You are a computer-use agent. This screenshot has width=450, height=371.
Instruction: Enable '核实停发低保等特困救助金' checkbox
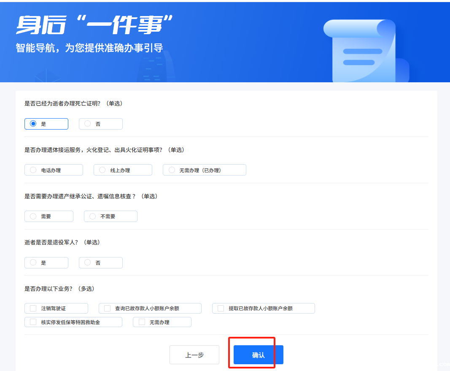(33, 322)
